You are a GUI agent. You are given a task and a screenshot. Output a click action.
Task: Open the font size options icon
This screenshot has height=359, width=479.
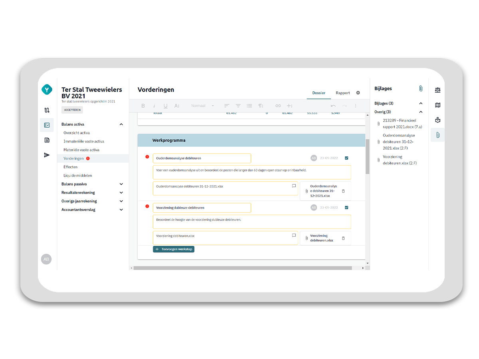[x=177, y=106]
